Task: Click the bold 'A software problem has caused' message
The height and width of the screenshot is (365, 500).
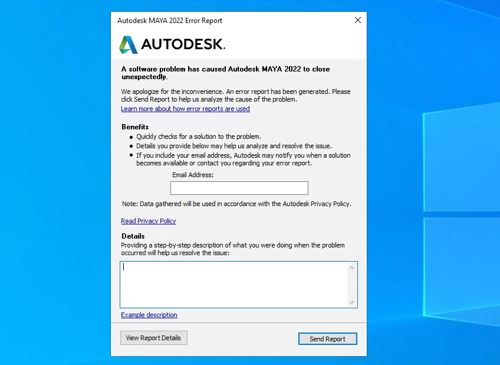Action: click(225, 73)
